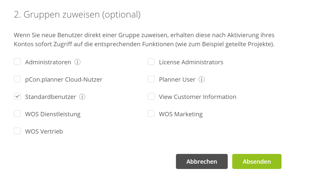The image size is (325, 173).
Task: Click the 'pCon.planner Cloud-Nutzer' label text
Action: (64, 80)
